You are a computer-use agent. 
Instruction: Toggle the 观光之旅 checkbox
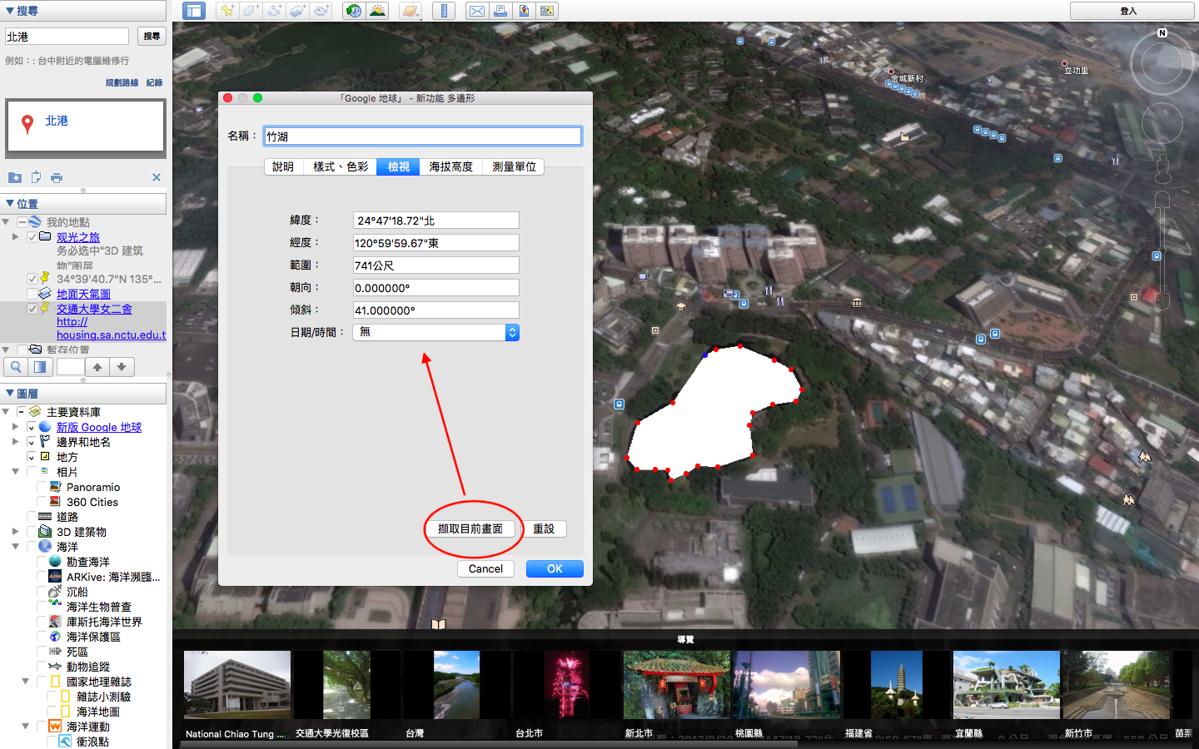(x=32, y=237)
